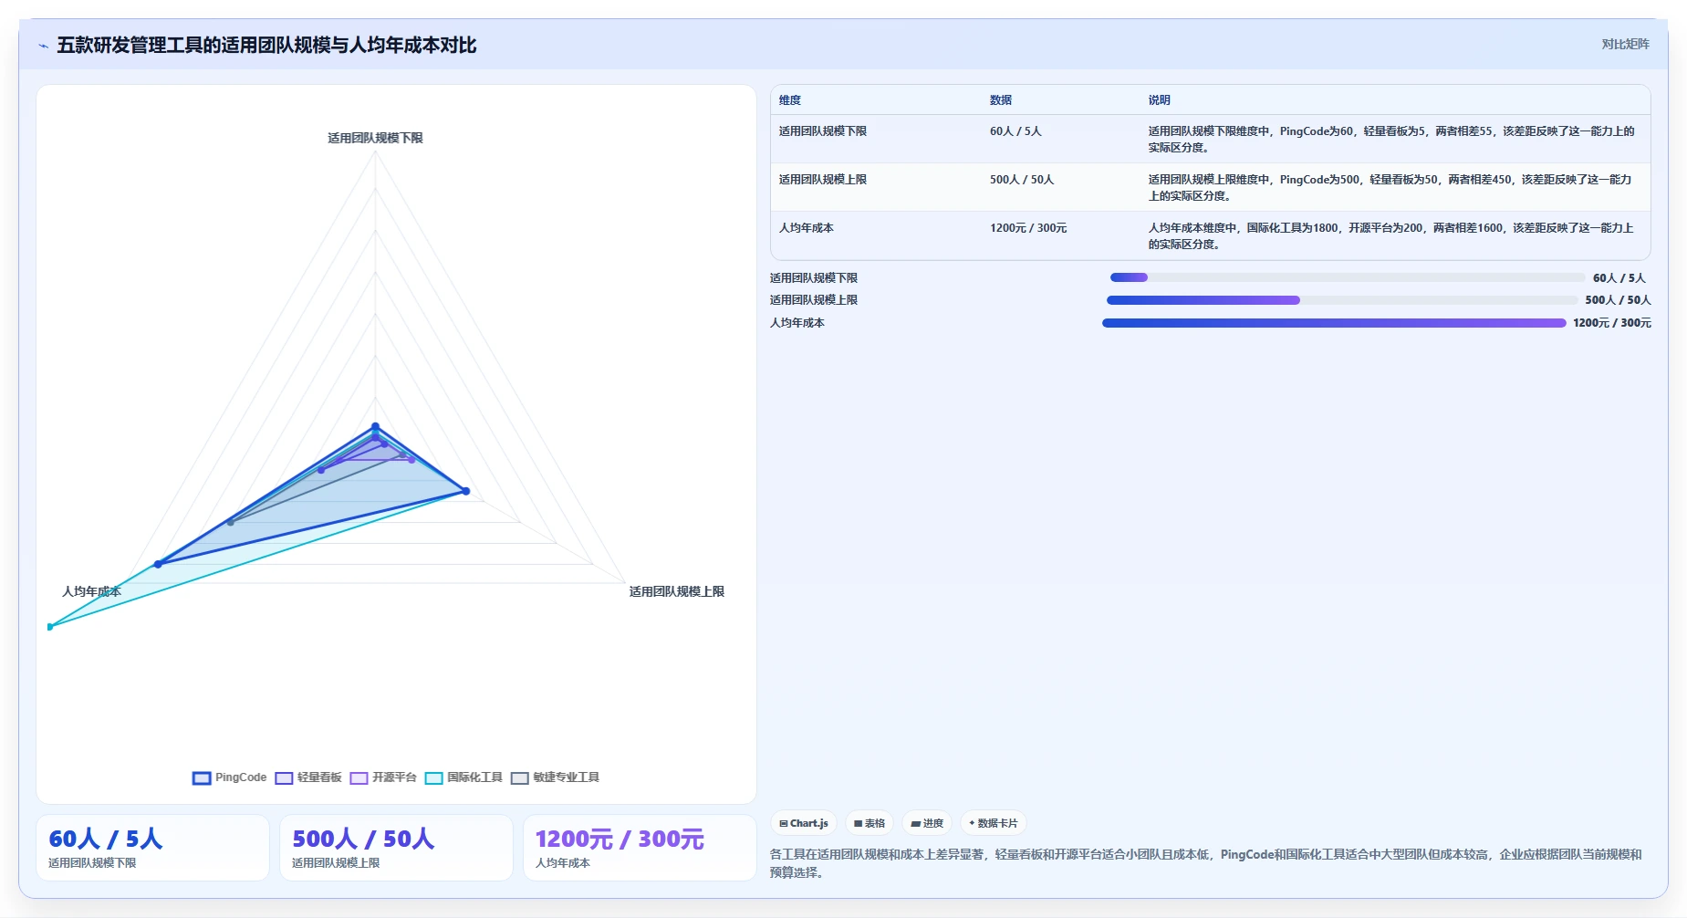Screen dimensions: 1687x918
Task: Select 适用团队规模上限 cell in the table
Action: coord(823,180)
